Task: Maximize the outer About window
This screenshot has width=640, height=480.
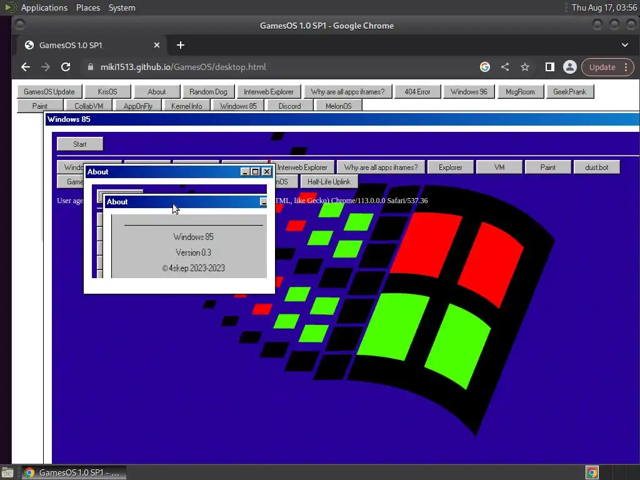Action: [256, 172]
